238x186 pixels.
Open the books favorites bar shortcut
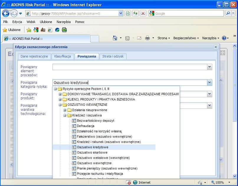tap(43, 30)
